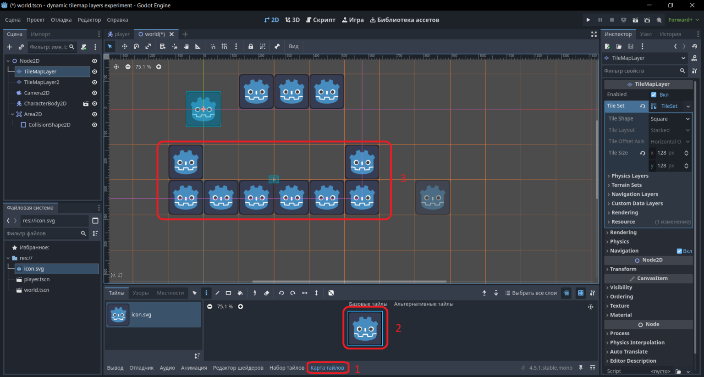
Task: Open object history list icon in Inspector
Action: [694, 46]
